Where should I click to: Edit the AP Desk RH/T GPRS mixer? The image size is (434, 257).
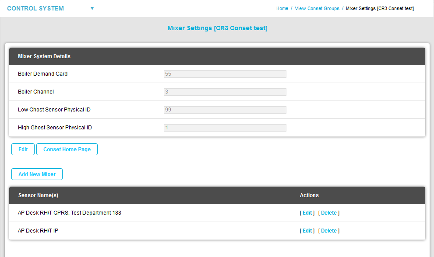[307, 213]
